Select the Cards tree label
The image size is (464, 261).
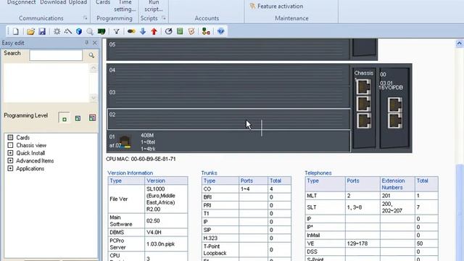[x=22, y=138]
